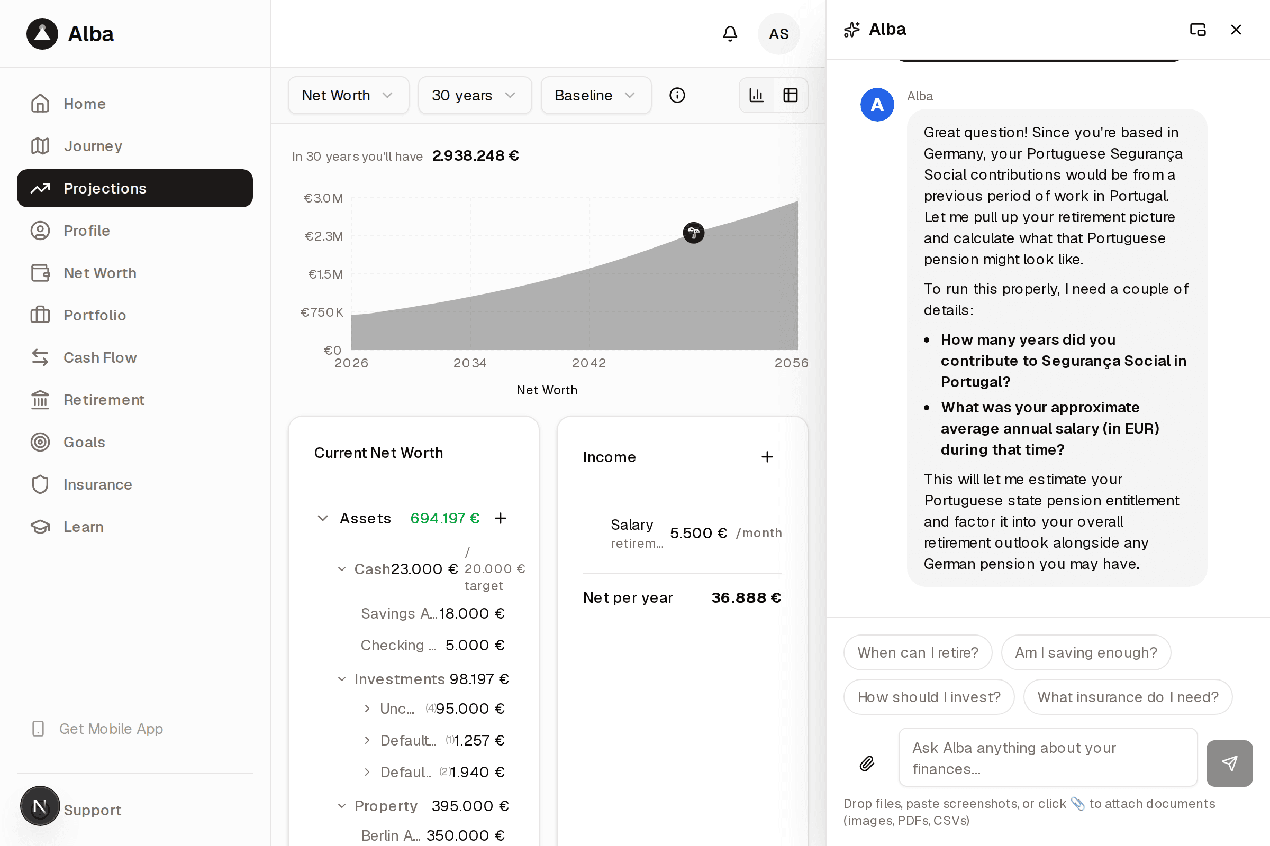
Task: Open notifications bell
Action: pos(730,34)
